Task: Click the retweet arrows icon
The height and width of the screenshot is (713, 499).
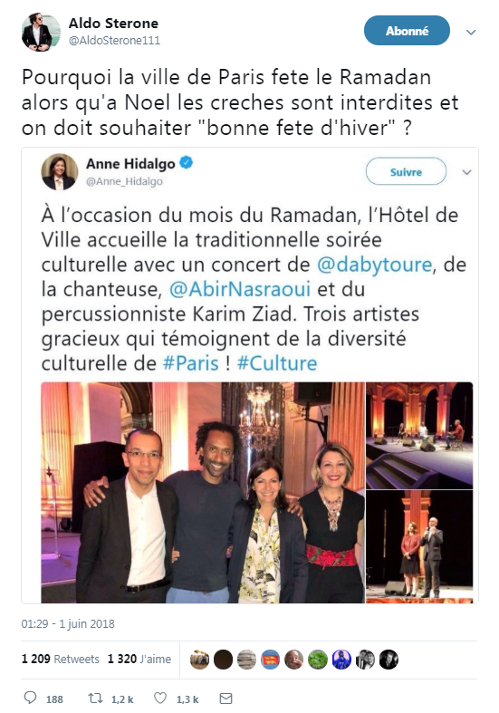Action: (x=95, y=698)
